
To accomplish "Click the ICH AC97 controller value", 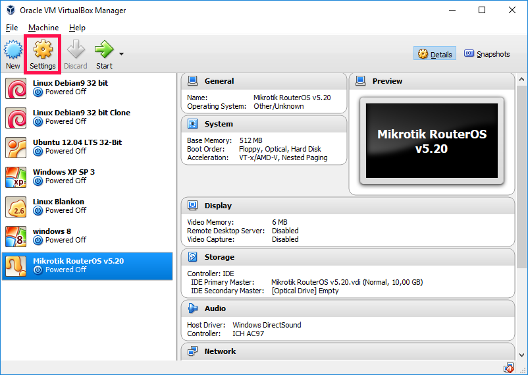I will [248, 333].
